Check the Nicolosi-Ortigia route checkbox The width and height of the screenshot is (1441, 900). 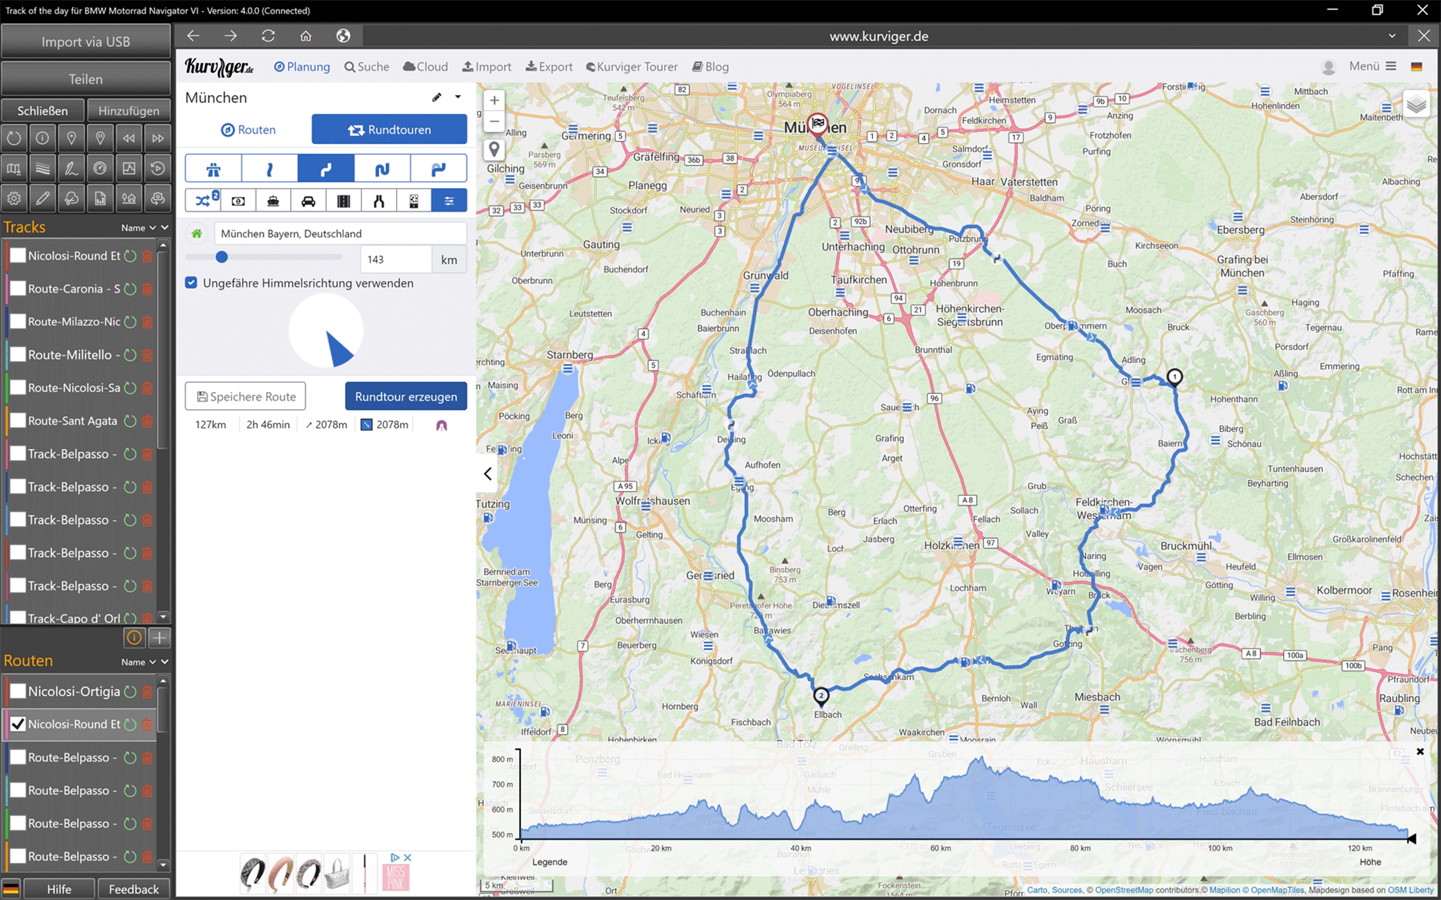18,691
